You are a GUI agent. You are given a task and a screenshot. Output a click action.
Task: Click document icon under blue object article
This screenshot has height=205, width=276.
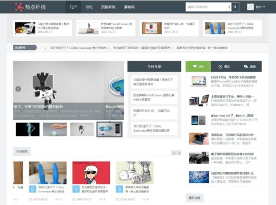tap(33, 189)
